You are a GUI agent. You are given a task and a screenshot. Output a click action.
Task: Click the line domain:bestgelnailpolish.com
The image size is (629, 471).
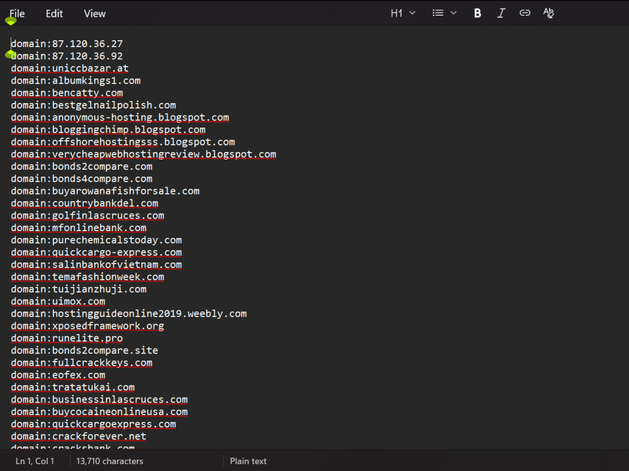pyautogui.click(x=94, y=106)
